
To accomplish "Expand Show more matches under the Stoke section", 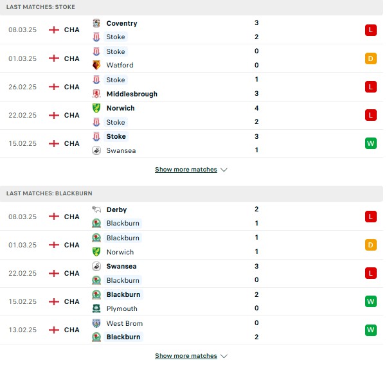I will (x=186, y=170).
